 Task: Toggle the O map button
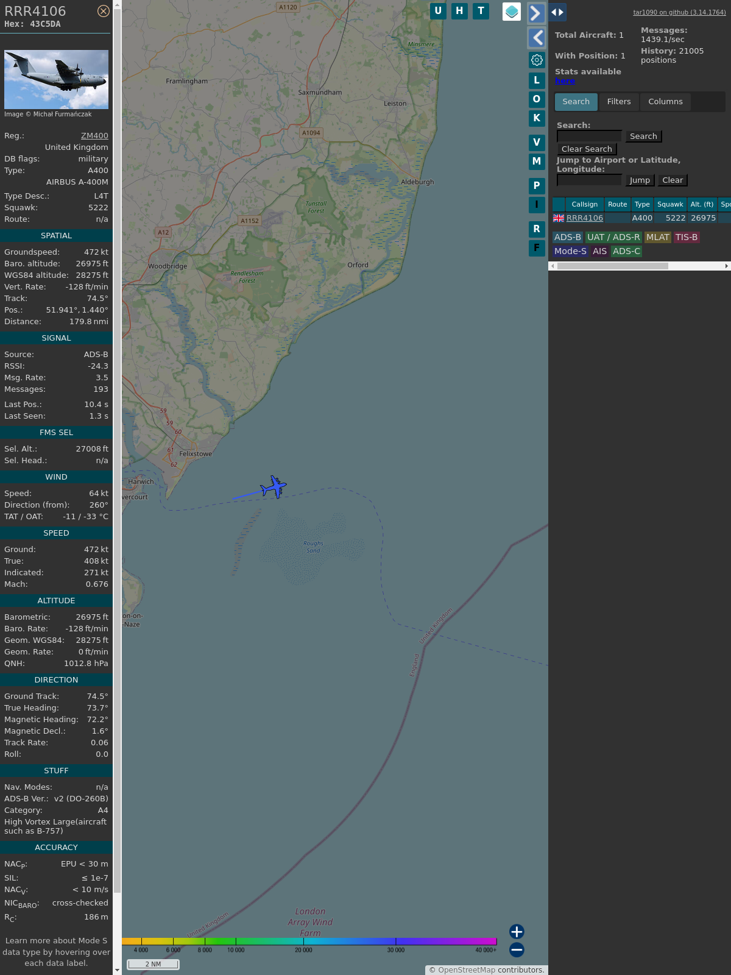(537, 99)
